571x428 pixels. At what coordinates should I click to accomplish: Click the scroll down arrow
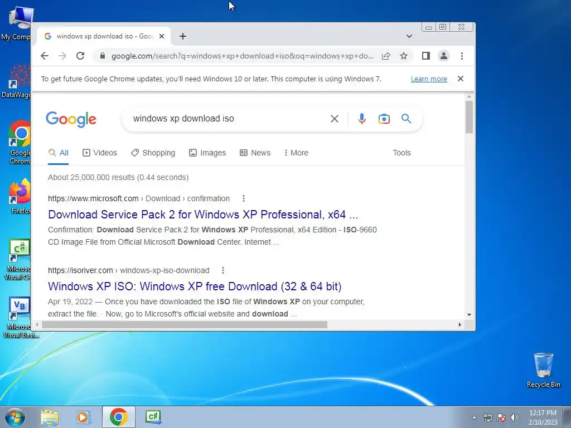pyautogui.click(x=469, y=315)
